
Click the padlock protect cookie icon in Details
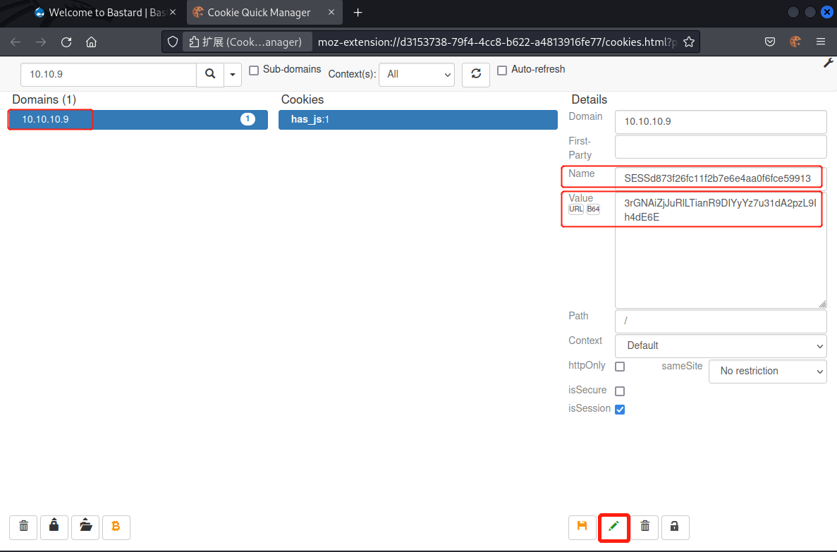pyautogui.click(x=675, y=527)
